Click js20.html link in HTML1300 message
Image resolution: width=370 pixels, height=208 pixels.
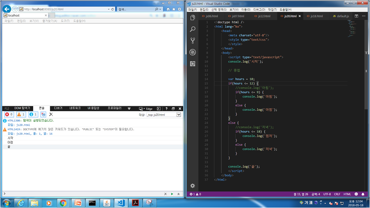23,125
